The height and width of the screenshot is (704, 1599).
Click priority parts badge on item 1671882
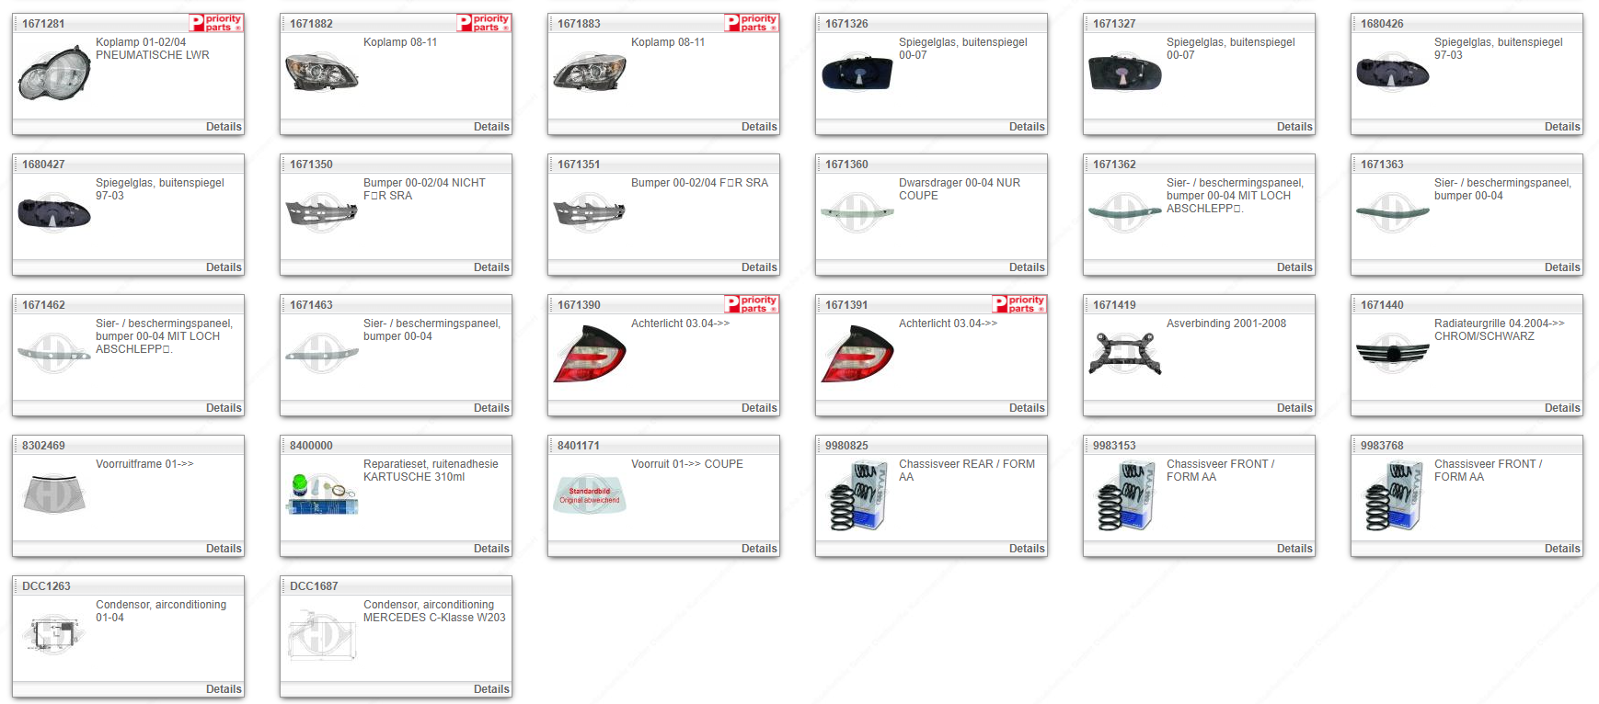coord(483,23)
